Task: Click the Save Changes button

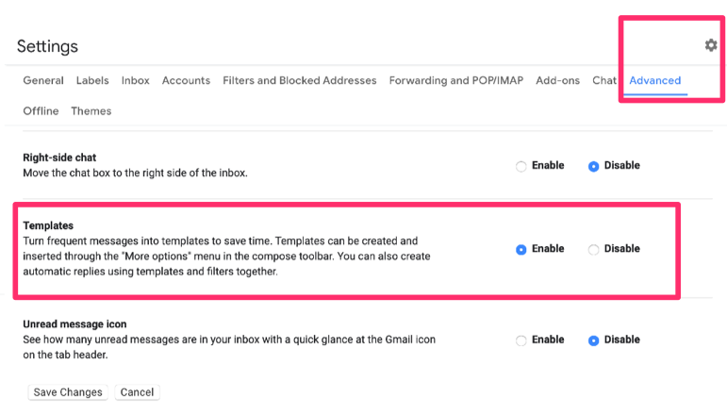Action: [68, 392]
